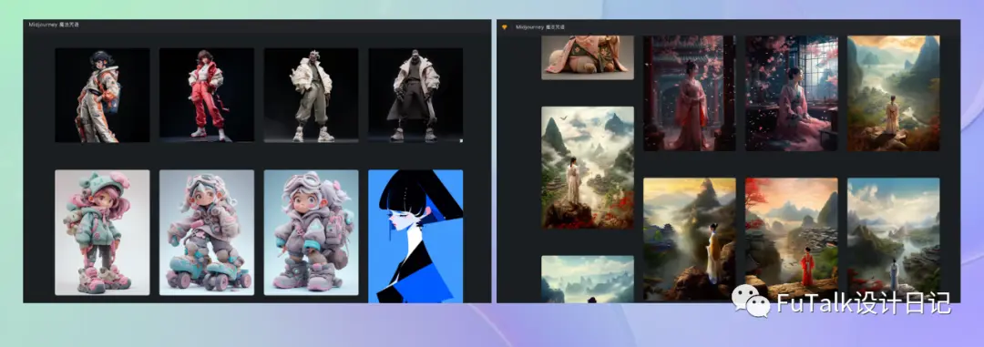
Task: Click orange icon in right window header
Action: coord(504,27)
